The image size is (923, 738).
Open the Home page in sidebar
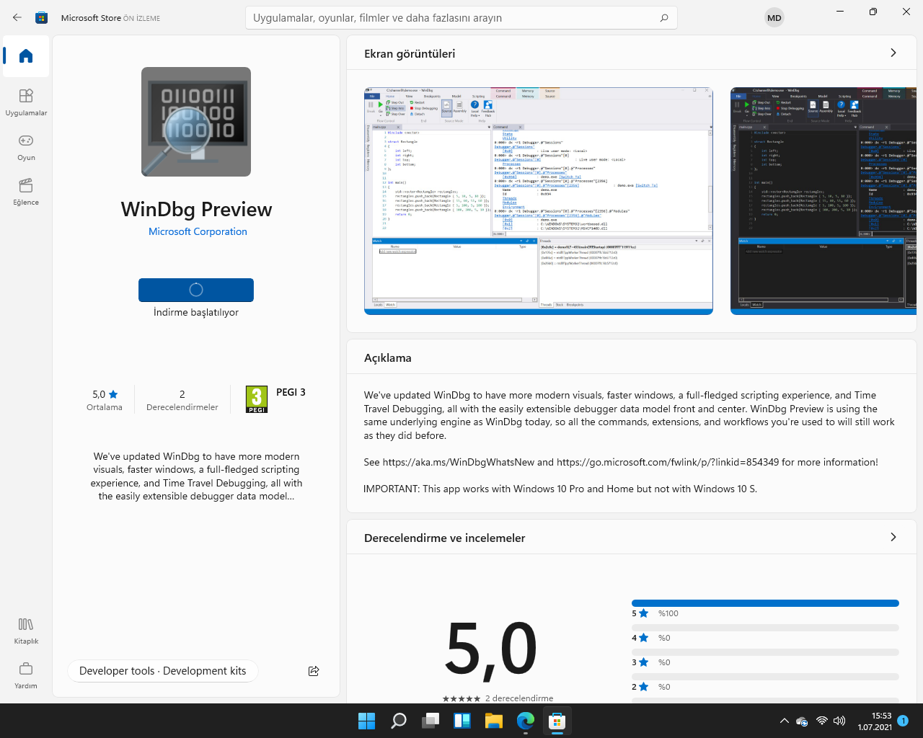(26, 56)
